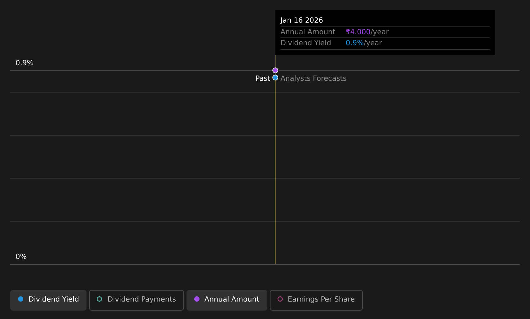The image size is (530, 319).
Task: Toggle the Dividend Yield series
Action: pos(48,300)
